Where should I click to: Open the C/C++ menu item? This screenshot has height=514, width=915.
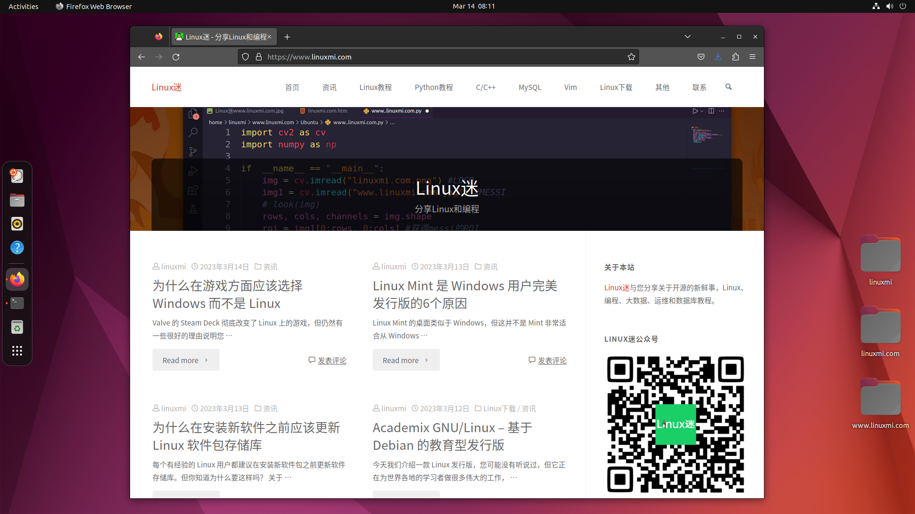(x=486, y=87)
